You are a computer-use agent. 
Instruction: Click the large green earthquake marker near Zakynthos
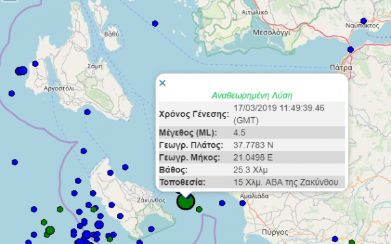pos(186,202)
